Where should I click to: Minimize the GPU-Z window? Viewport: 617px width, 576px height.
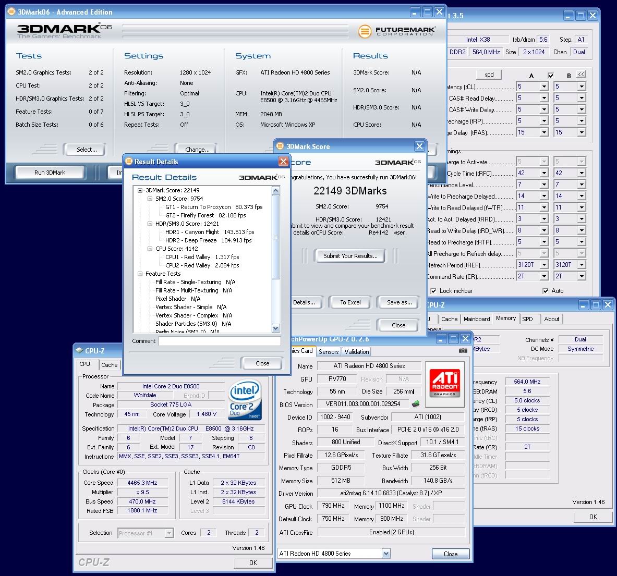[x=441, y=338]
